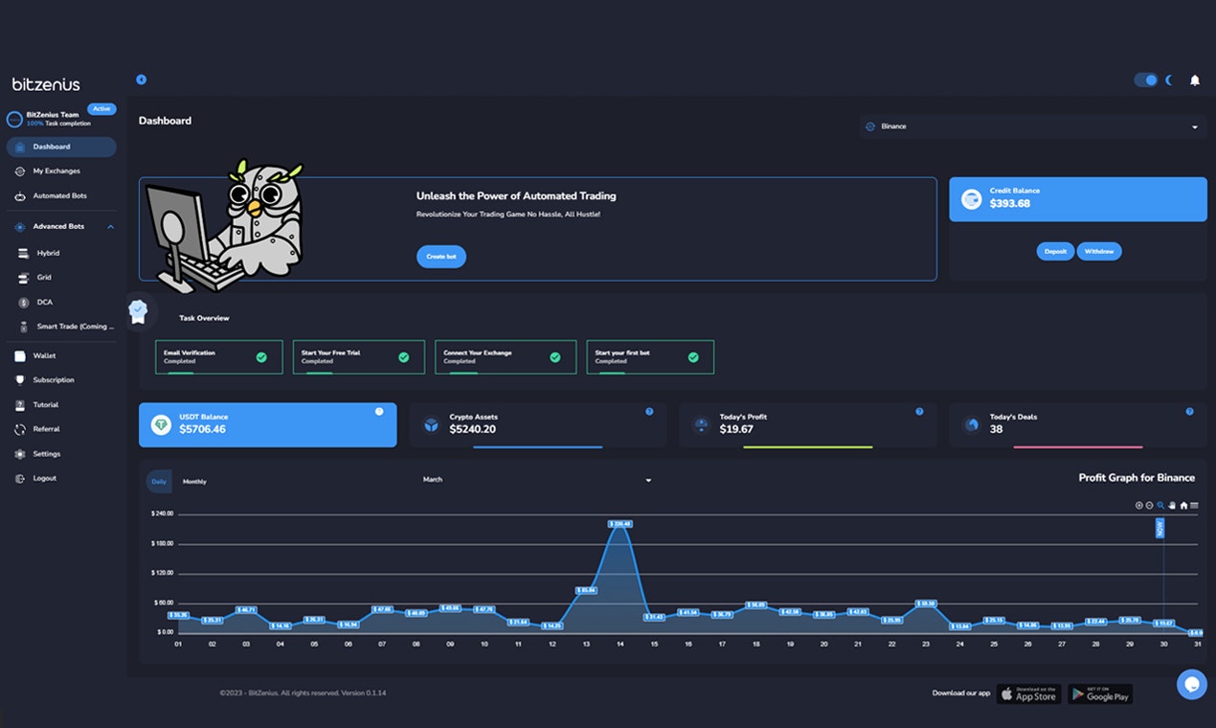This screenshot has height=728, width=1216.
Task: Click USDT Balance info question icon
Action: (379, 411)
